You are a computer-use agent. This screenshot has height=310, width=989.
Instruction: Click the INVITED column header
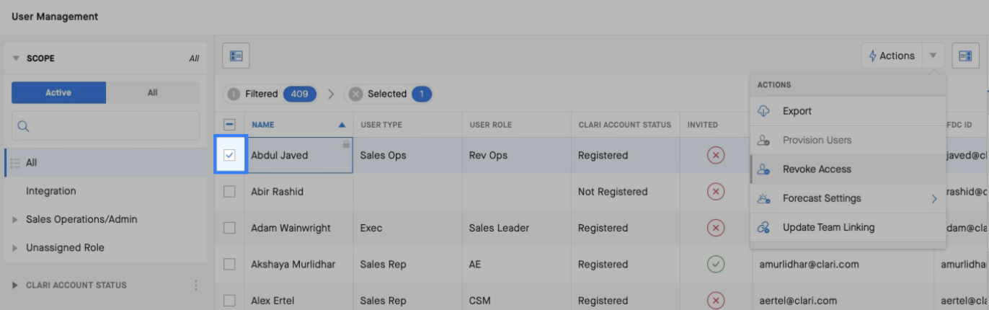(x=703, y=125)
